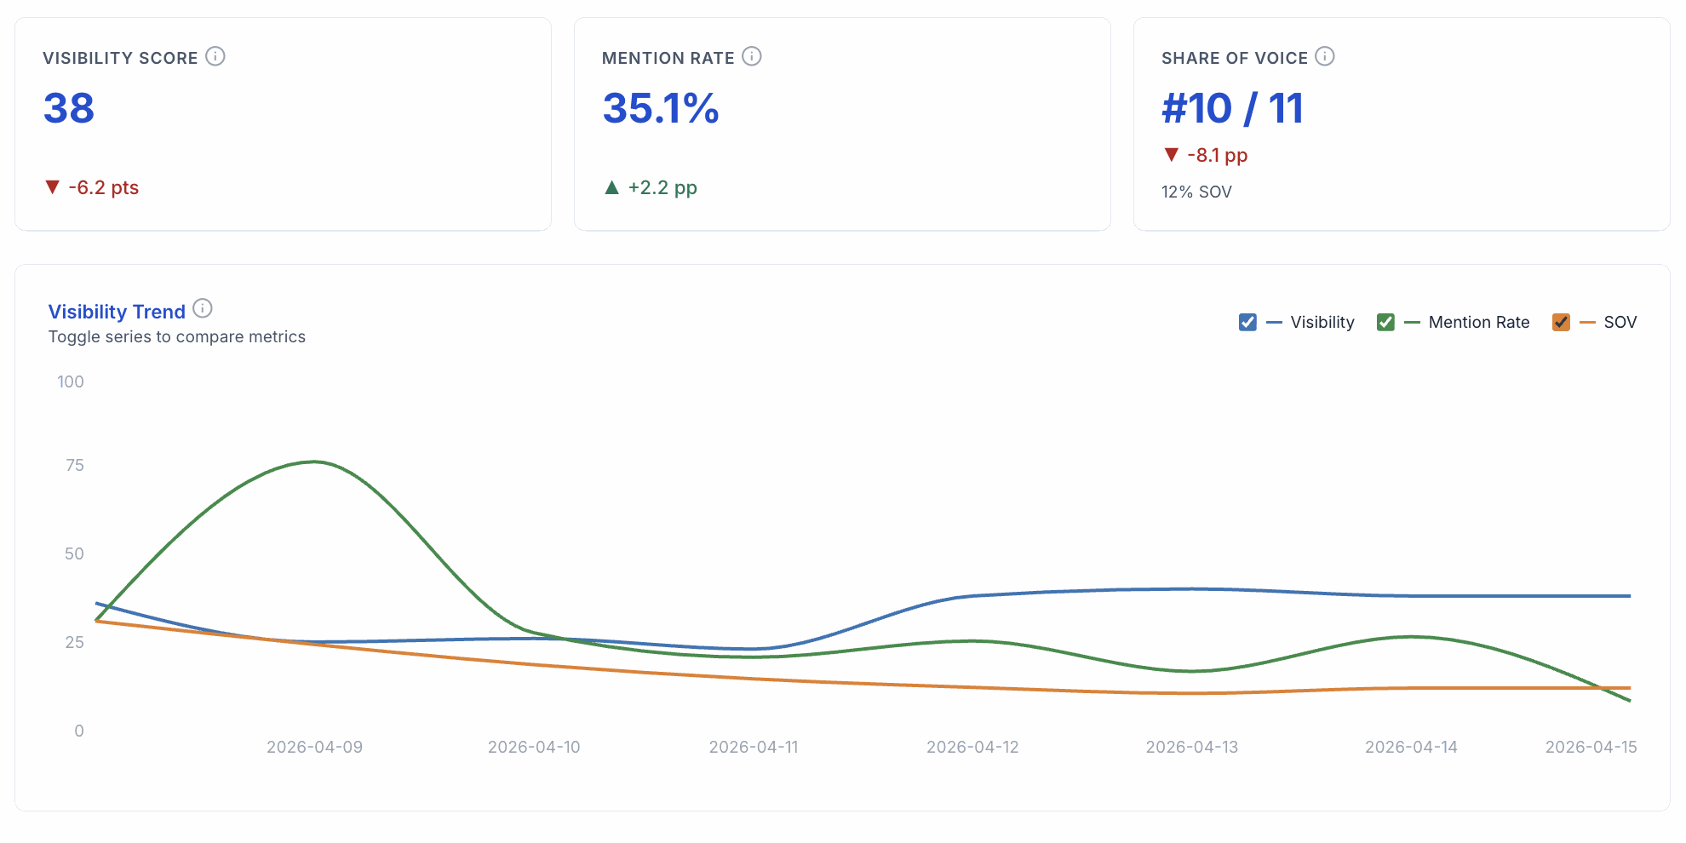This screenshot has height=843, width=1686.
Task: Toggle the SOV legend label
Action: pos(1622,322)
